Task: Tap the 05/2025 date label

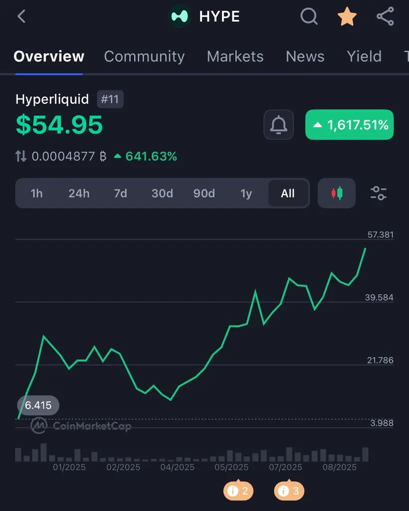Action: [x=231, y=467]
